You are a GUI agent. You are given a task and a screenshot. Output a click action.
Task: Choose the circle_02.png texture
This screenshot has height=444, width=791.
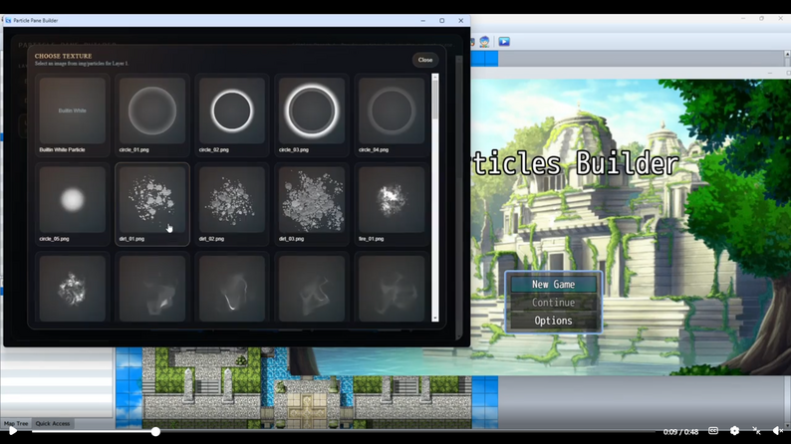[x=231, y=114]
